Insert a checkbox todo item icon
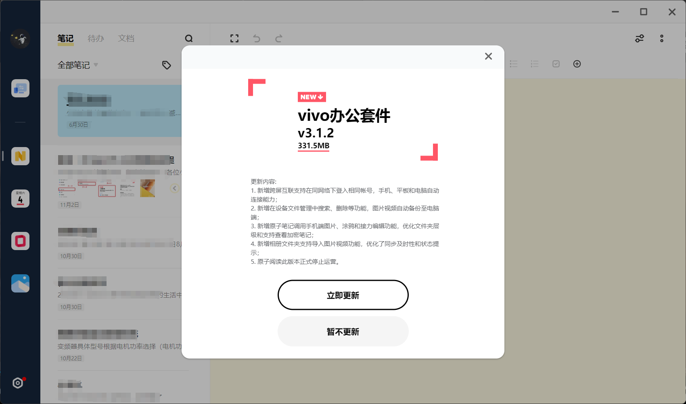This screenshot has width=686, height=404. pos(556,64)
